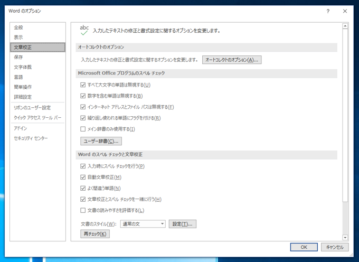The width and height of the screenshot is (359, 262).
Task: Open the 言語 category
Action: coord(37,77)
